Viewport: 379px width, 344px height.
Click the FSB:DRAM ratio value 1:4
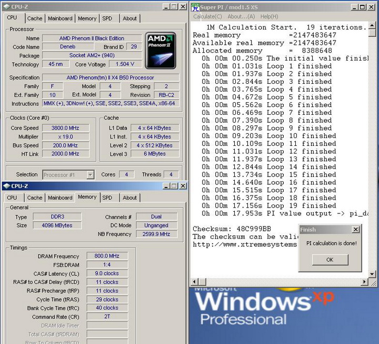point(107,264)
